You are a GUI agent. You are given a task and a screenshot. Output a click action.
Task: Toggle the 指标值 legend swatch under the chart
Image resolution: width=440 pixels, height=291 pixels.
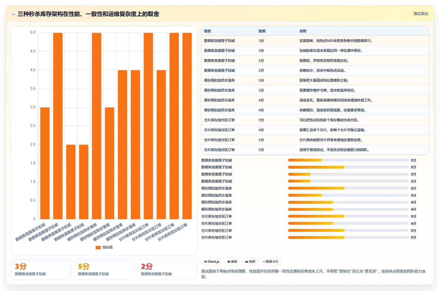tap(98, 247)
